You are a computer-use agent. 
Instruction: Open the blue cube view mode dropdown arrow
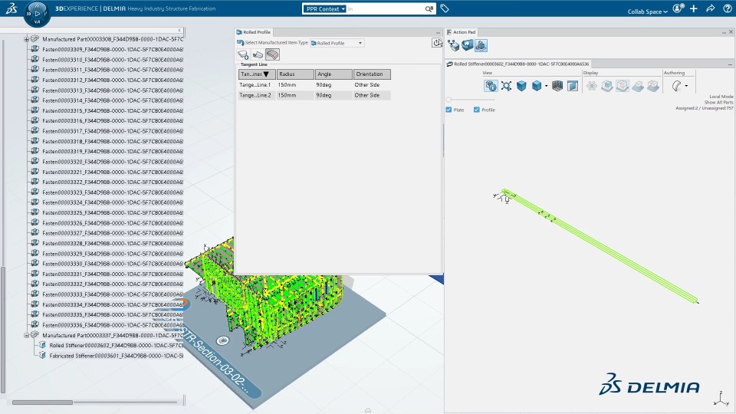tap(546, 87)
